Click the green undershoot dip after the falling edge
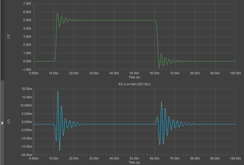The width and height of the screenshot is (244, 165). (159, 67)
